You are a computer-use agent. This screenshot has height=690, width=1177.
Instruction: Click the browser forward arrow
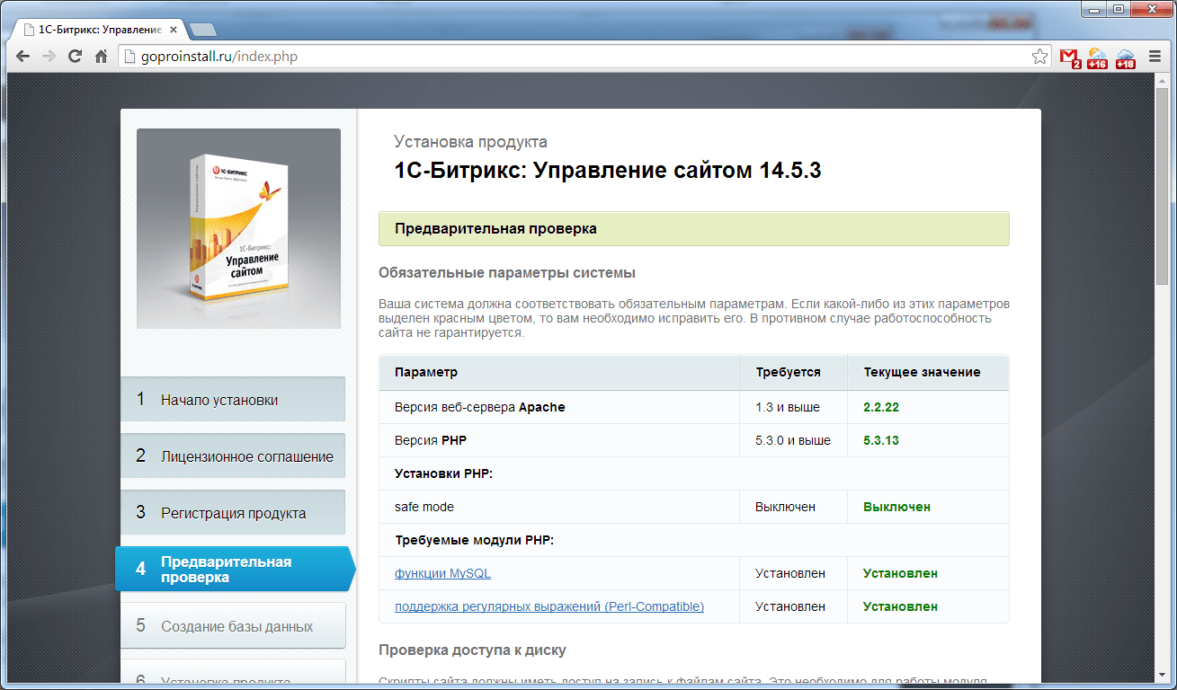pos(49,57)
